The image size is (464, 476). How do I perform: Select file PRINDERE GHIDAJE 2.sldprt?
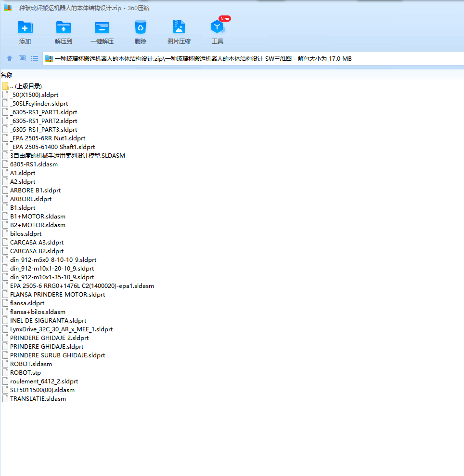49,338
